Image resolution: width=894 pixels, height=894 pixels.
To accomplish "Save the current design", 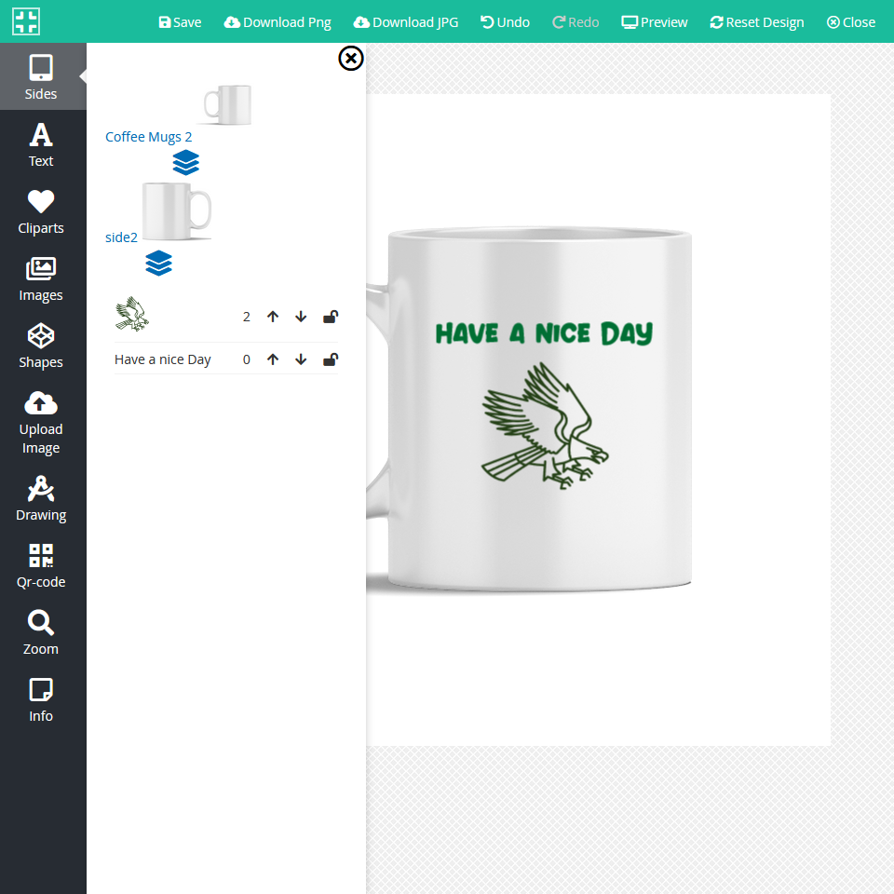I will [180, 22].
